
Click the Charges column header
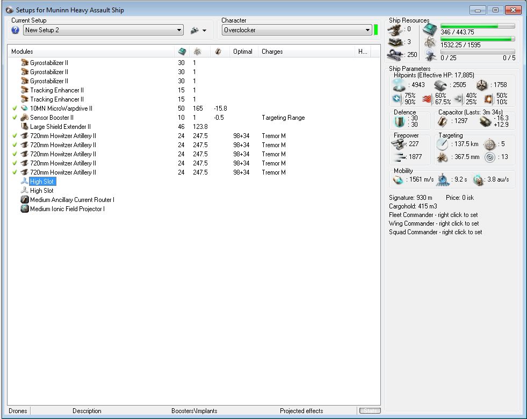tap(272, 52)
